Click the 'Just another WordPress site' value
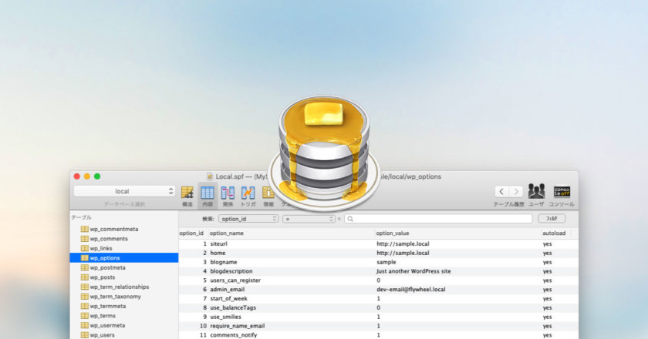Viewport: 648px width, 339px height. 413,271
